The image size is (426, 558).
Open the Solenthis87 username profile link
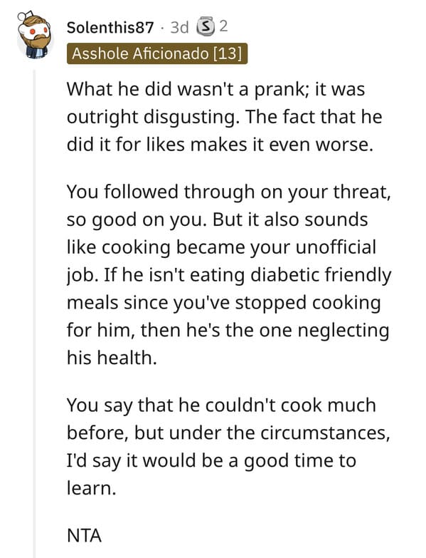pyautogui.click(x=110, y=27)
